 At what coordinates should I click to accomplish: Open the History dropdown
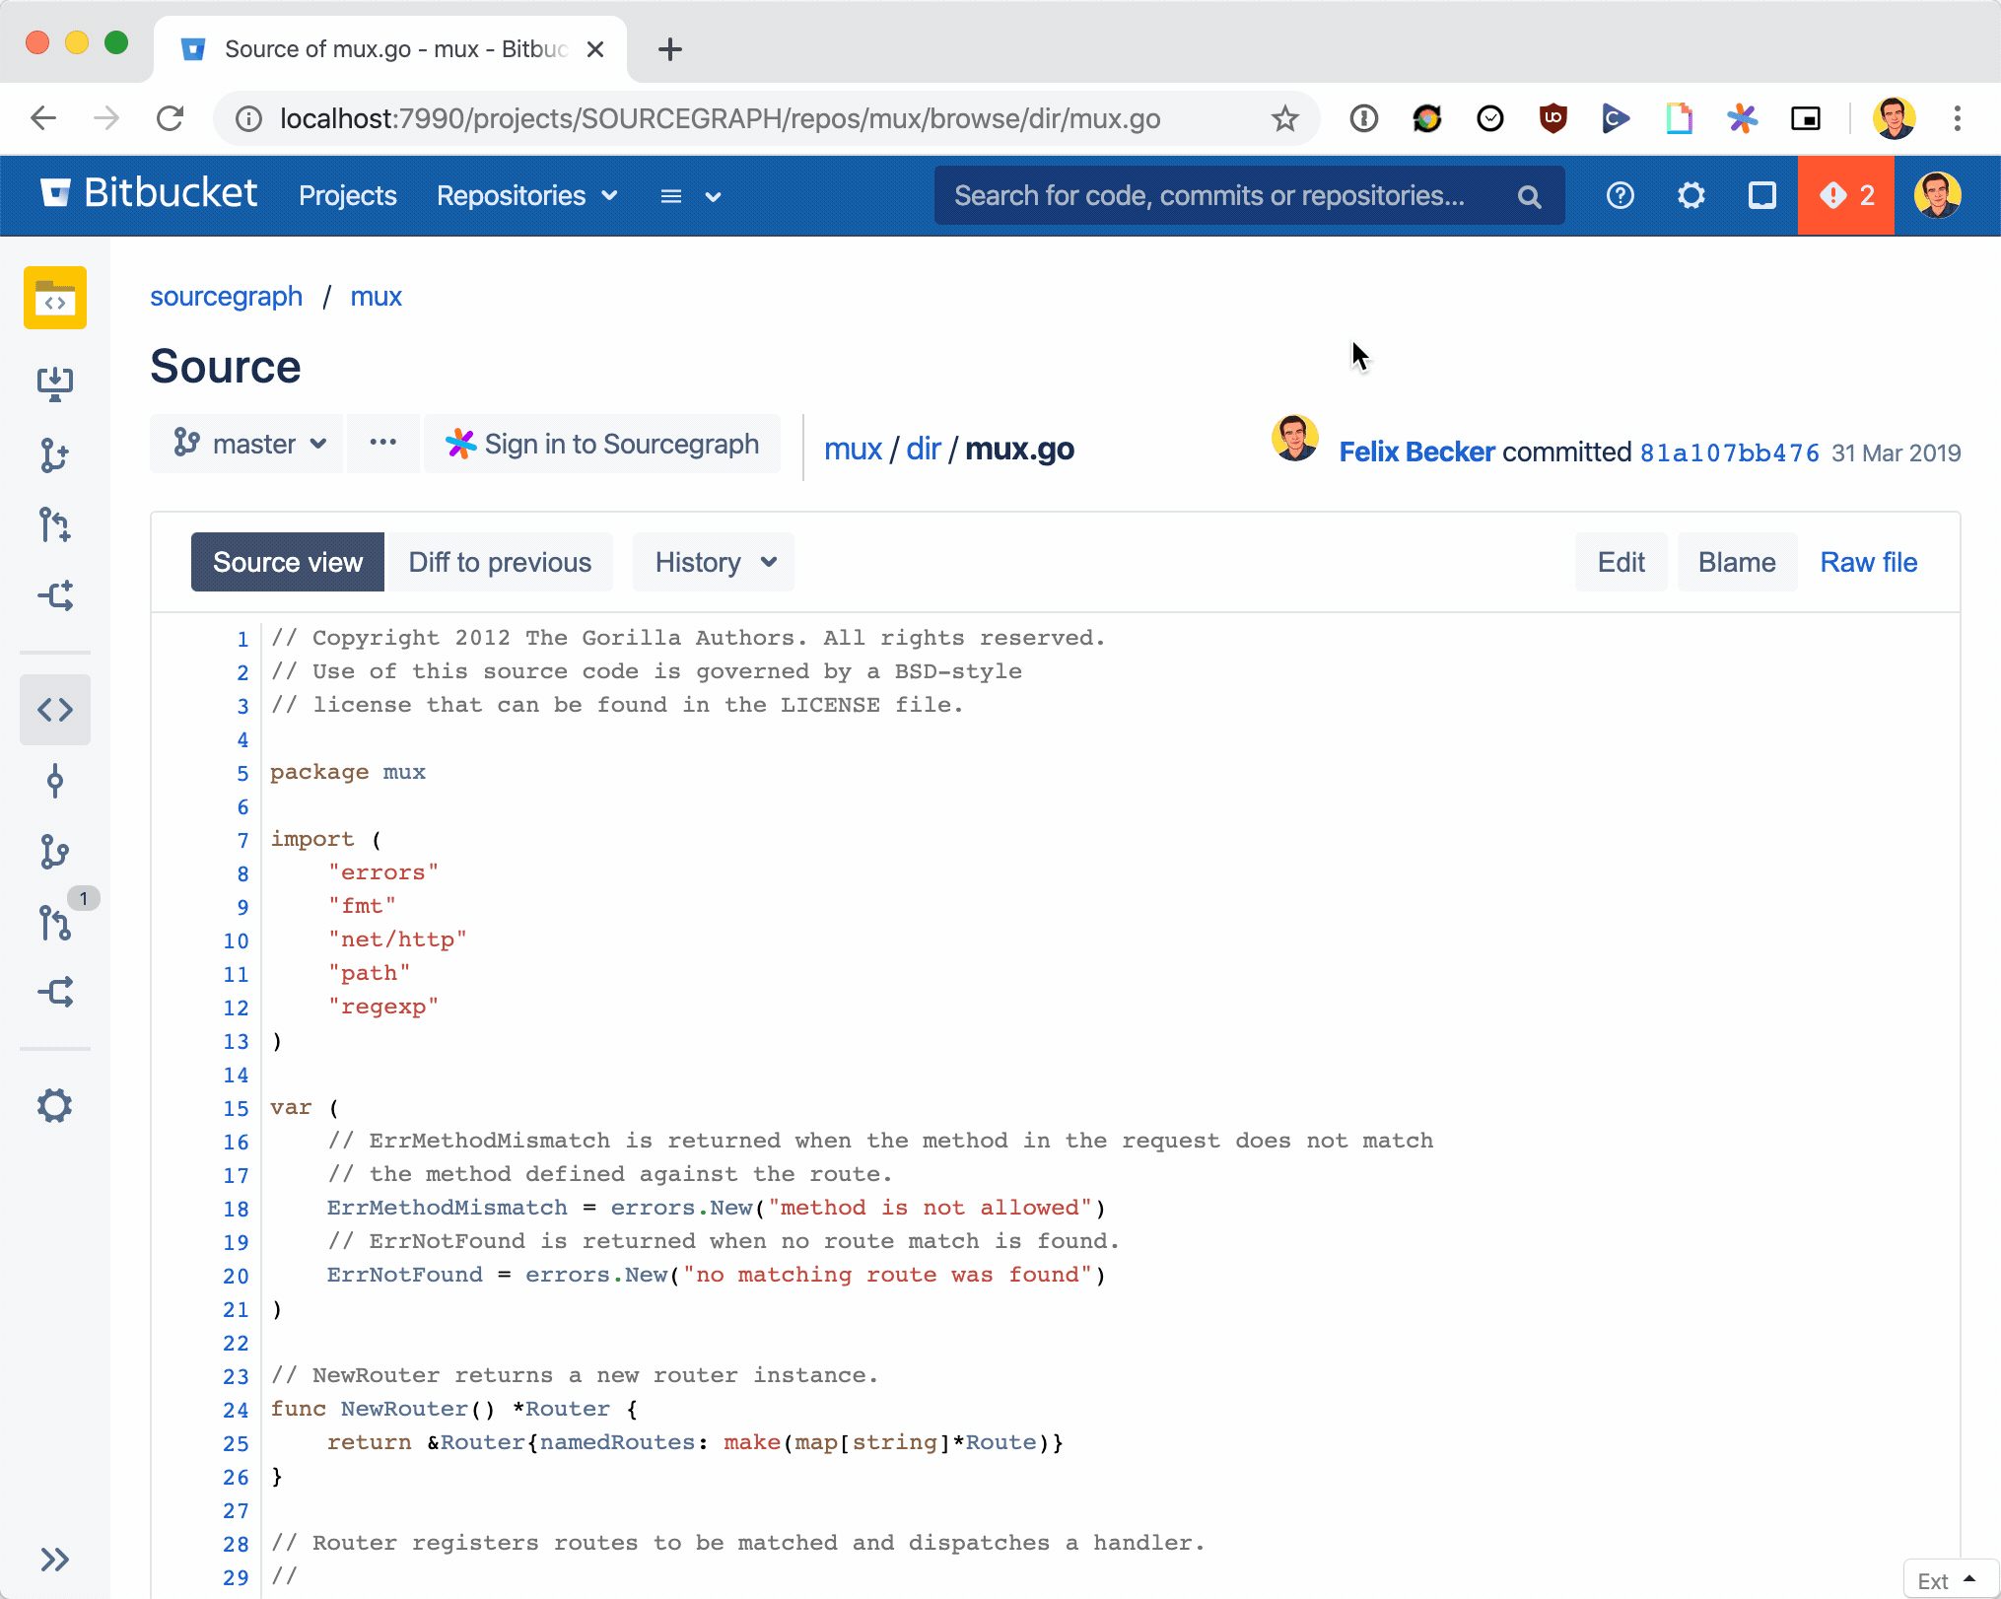(x=715, y=562)
